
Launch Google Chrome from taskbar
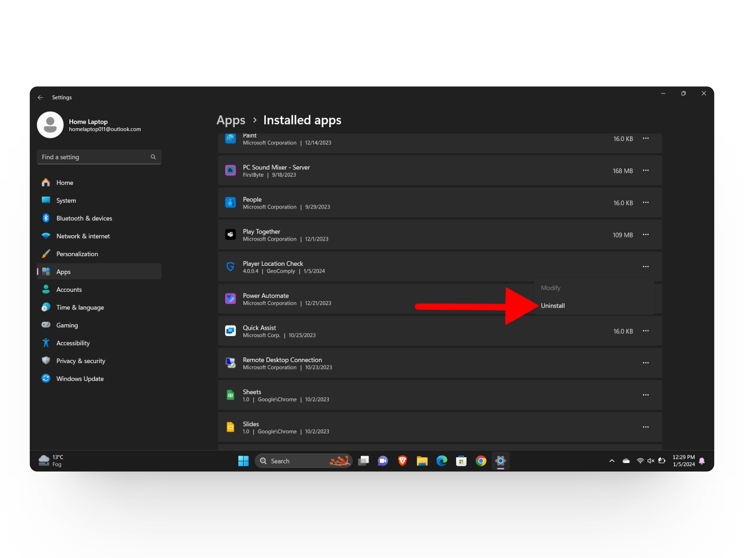tap(481, 461)
